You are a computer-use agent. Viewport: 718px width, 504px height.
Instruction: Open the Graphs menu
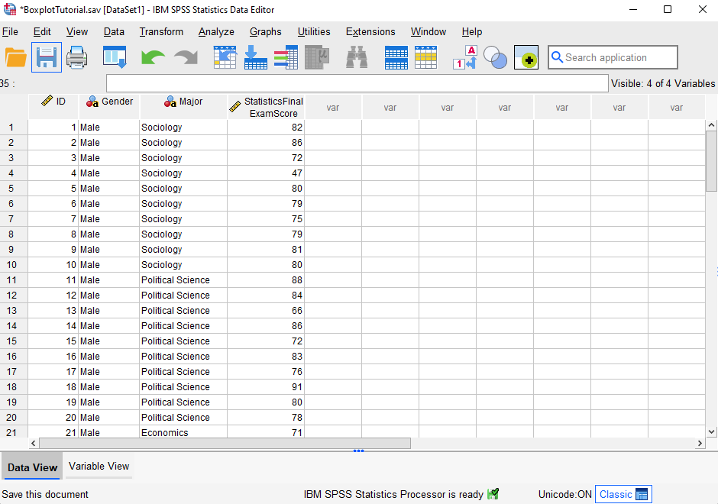265,32
